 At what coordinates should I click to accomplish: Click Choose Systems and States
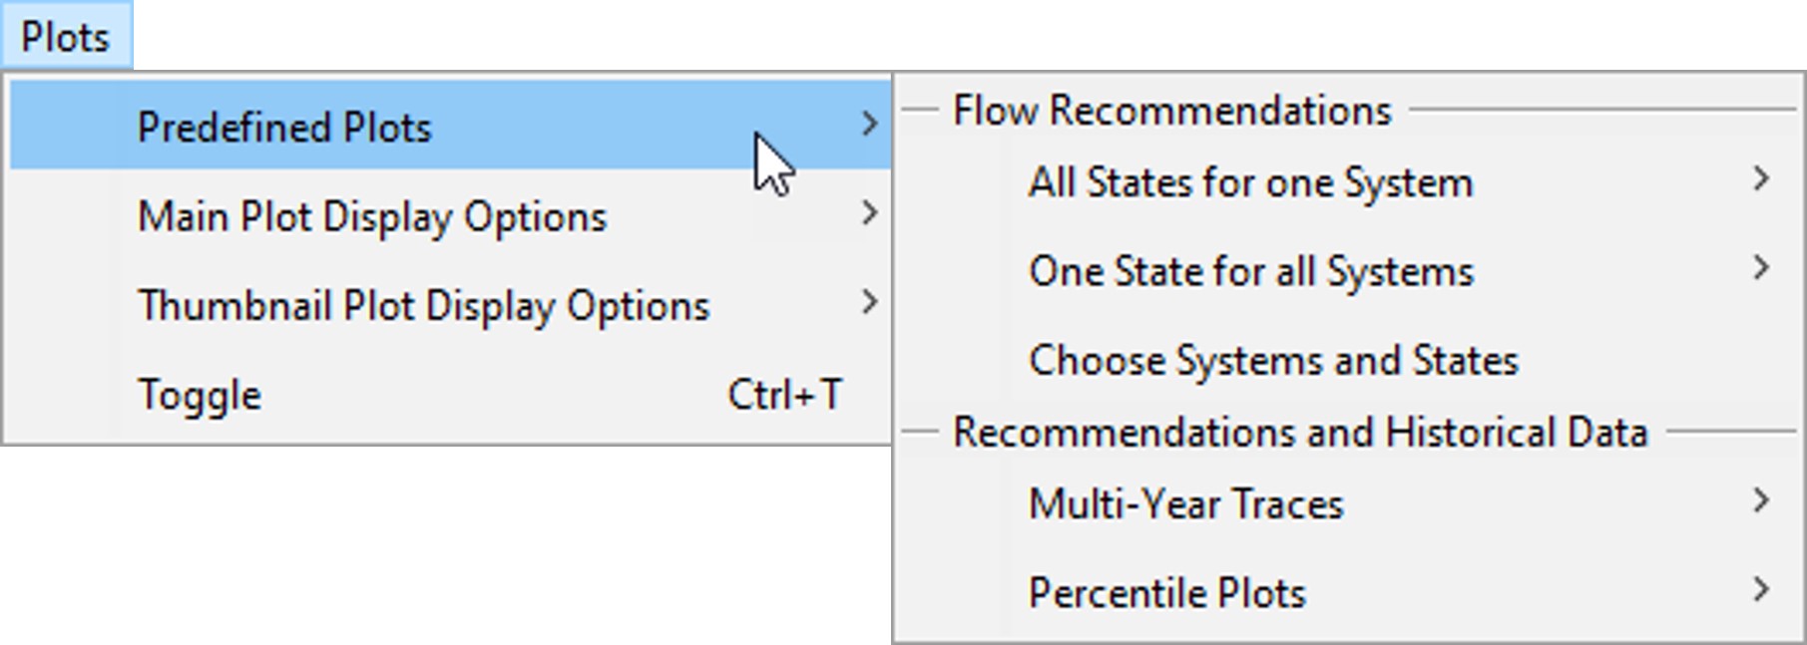click(x=1273, y=360)
